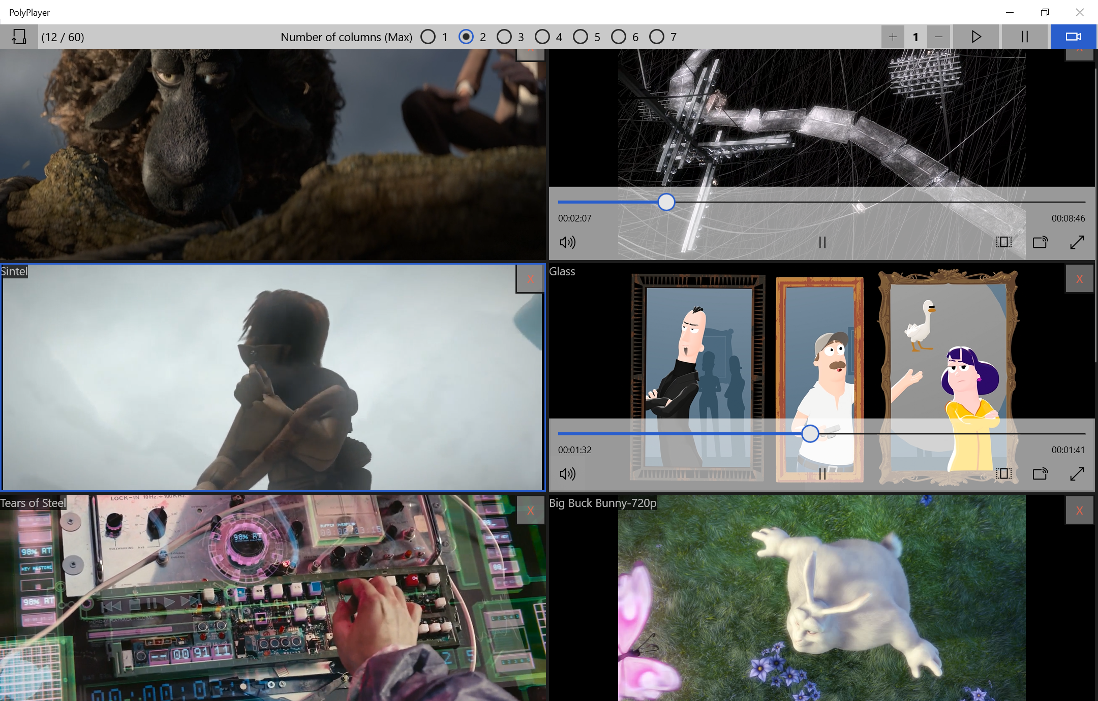Select 3 columns maximum option
Viewport: 1098px width, 701px height.
tap(504, 37)
